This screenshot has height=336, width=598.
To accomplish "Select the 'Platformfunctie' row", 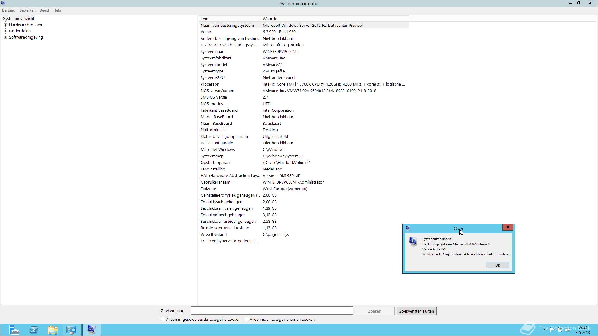I will [x=304, y=130].
